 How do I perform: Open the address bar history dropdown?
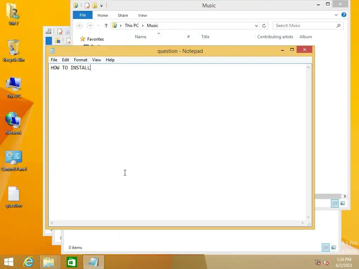[256, 26]
